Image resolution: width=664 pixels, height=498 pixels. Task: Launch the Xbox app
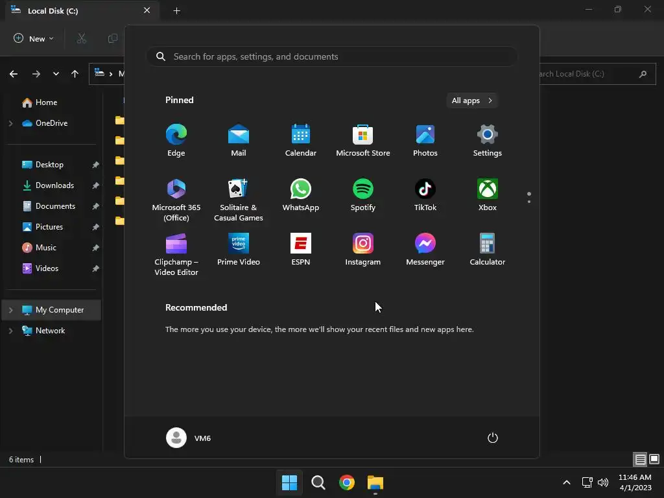tap(488, 195)
